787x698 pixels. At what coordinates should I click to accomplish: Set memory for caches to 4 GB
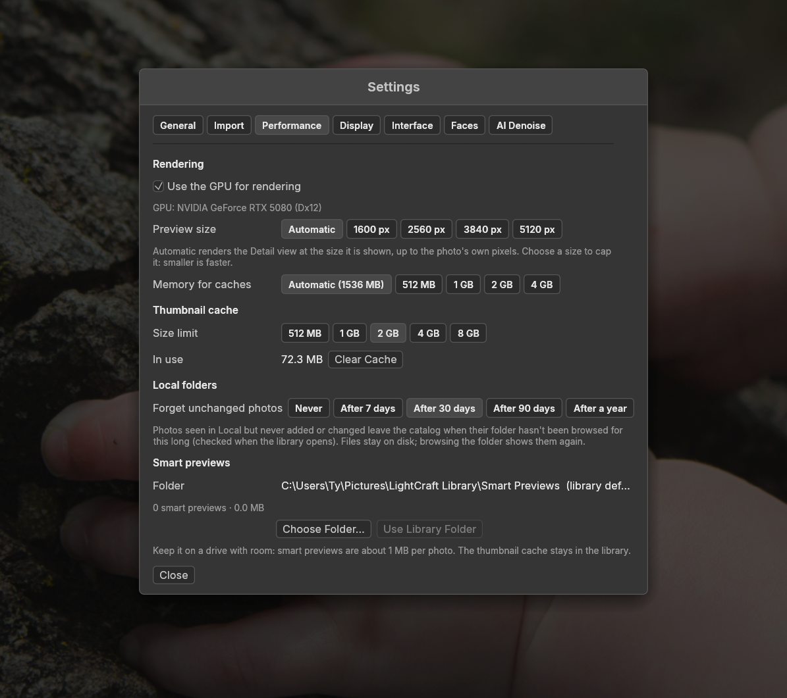coord(541,284)
